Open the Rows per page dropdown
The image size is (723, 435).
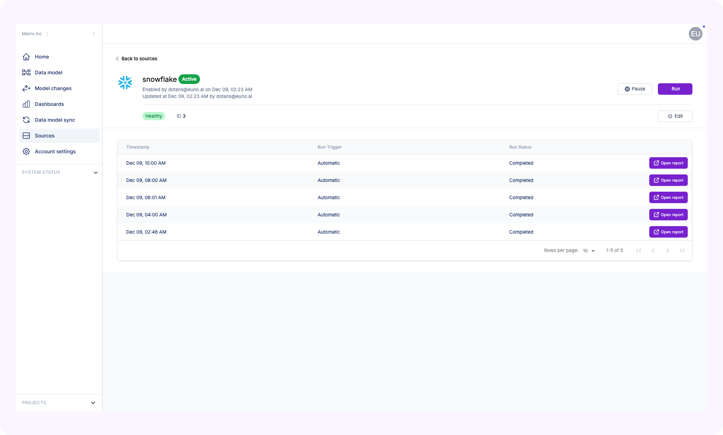(589, 251)
